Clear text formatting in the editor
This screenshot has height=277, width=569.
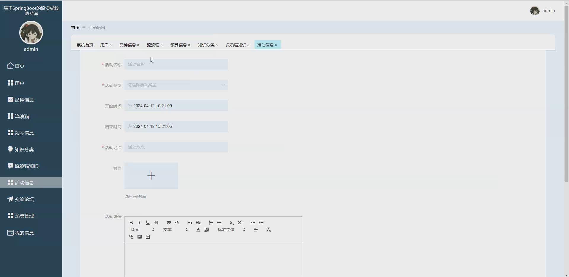click(268, 230)
